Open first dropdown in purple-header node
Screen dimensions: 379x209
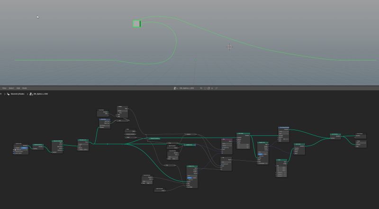coord(227,143)
